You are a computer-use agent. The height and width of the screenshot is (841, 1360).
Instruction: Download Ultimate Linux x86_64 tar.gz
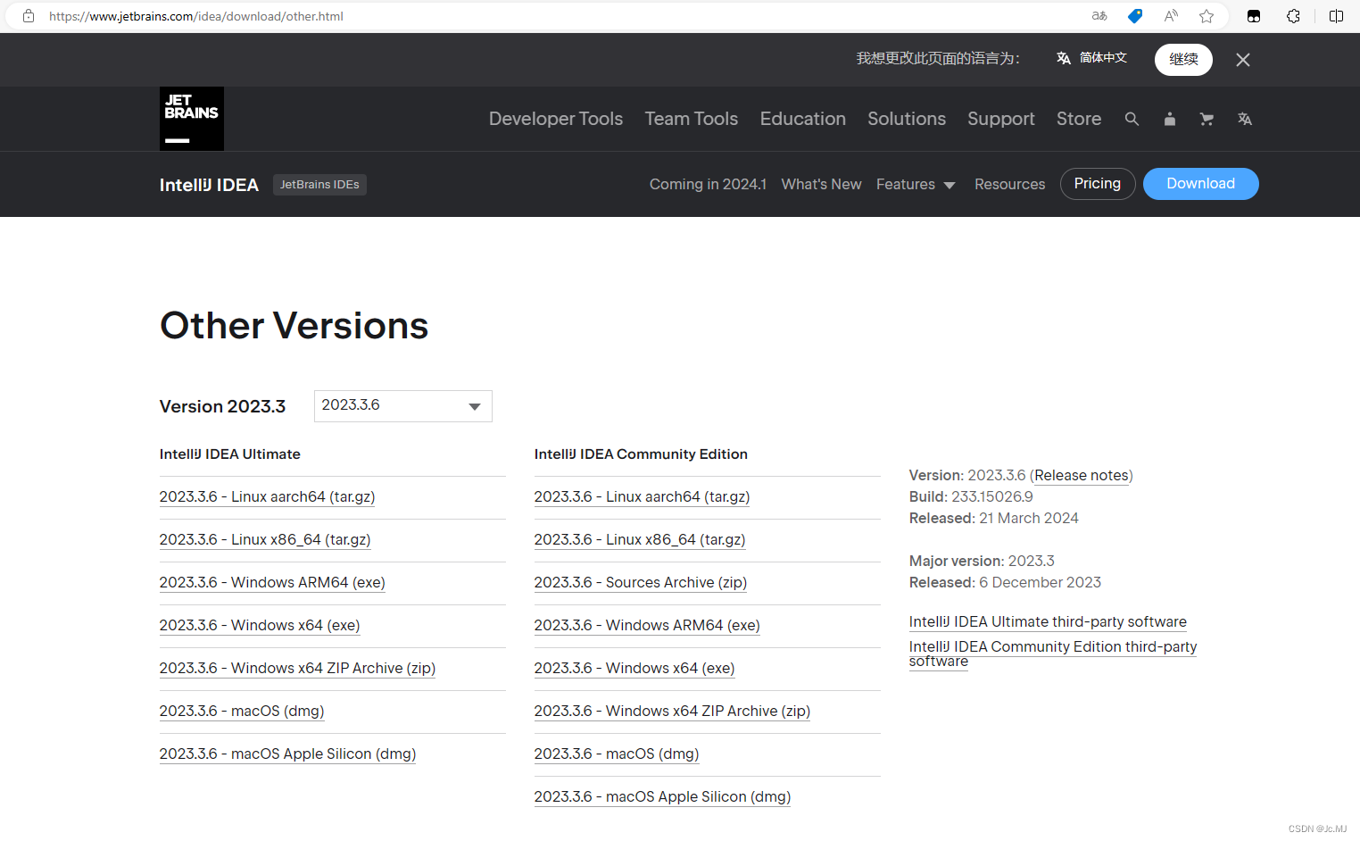(x=265, y=540)
